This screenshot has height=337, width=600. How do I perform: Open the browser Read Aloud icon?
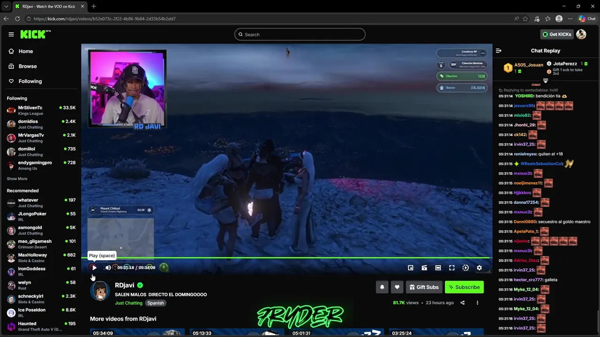point(517,19)
